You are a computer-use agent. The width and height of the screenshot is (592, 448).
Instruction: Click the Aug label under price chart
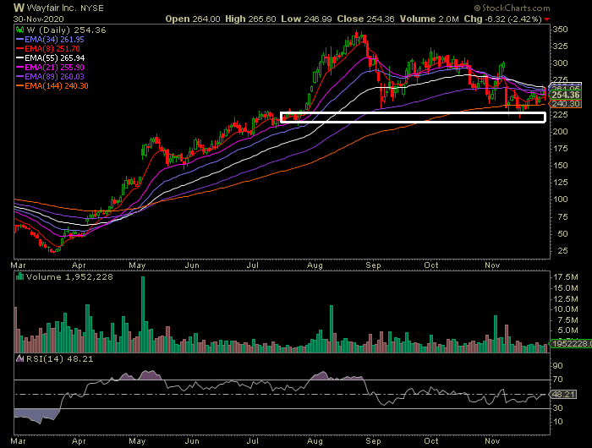(x=315, y=265)
